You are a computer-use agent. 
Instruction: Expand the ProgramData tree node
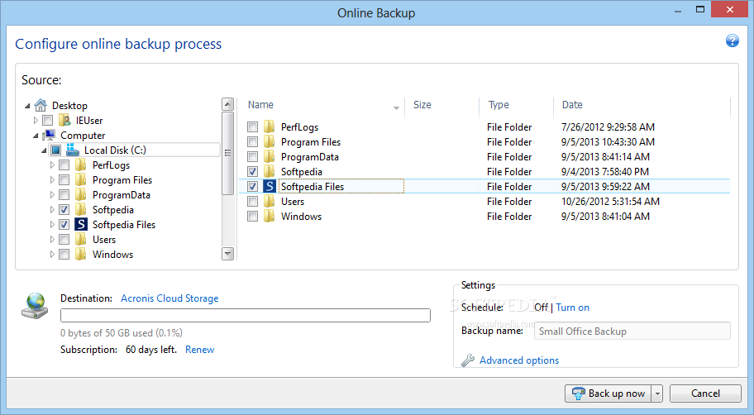(52, 195)
